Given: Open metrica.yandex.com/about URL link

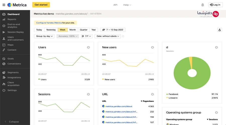Looking at the screenshot, I should 119,106.
